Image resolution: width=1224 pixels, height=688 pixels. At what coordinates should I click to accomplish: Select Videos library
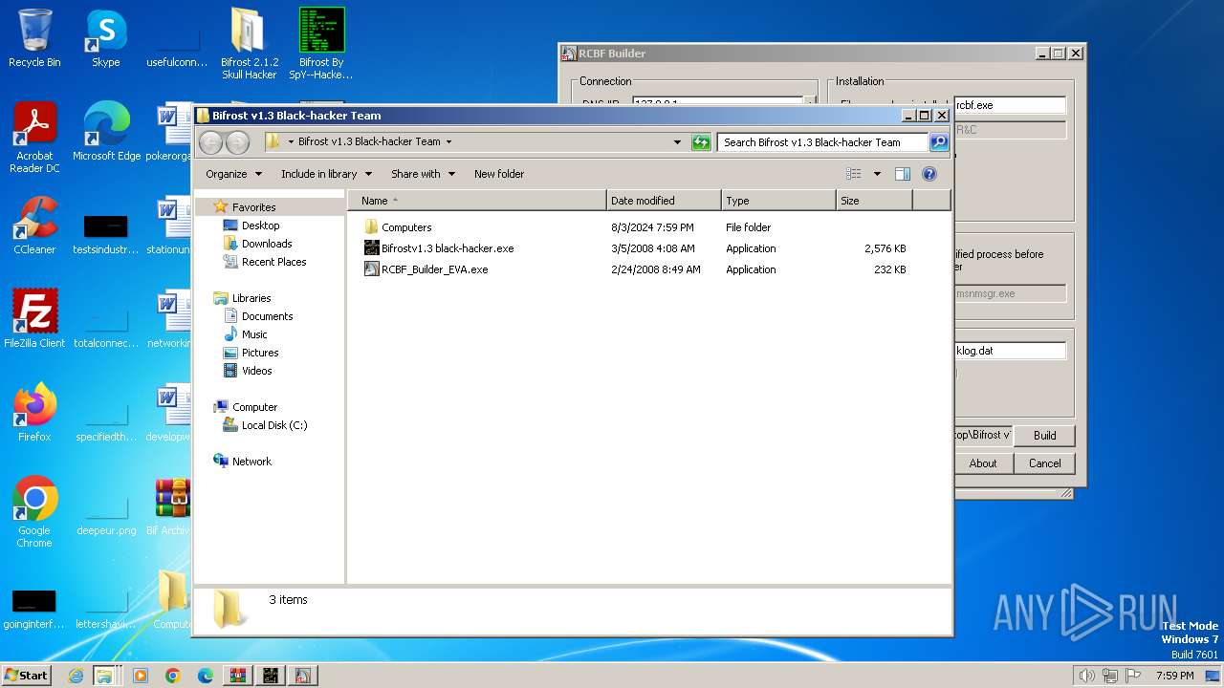point(256,371)
